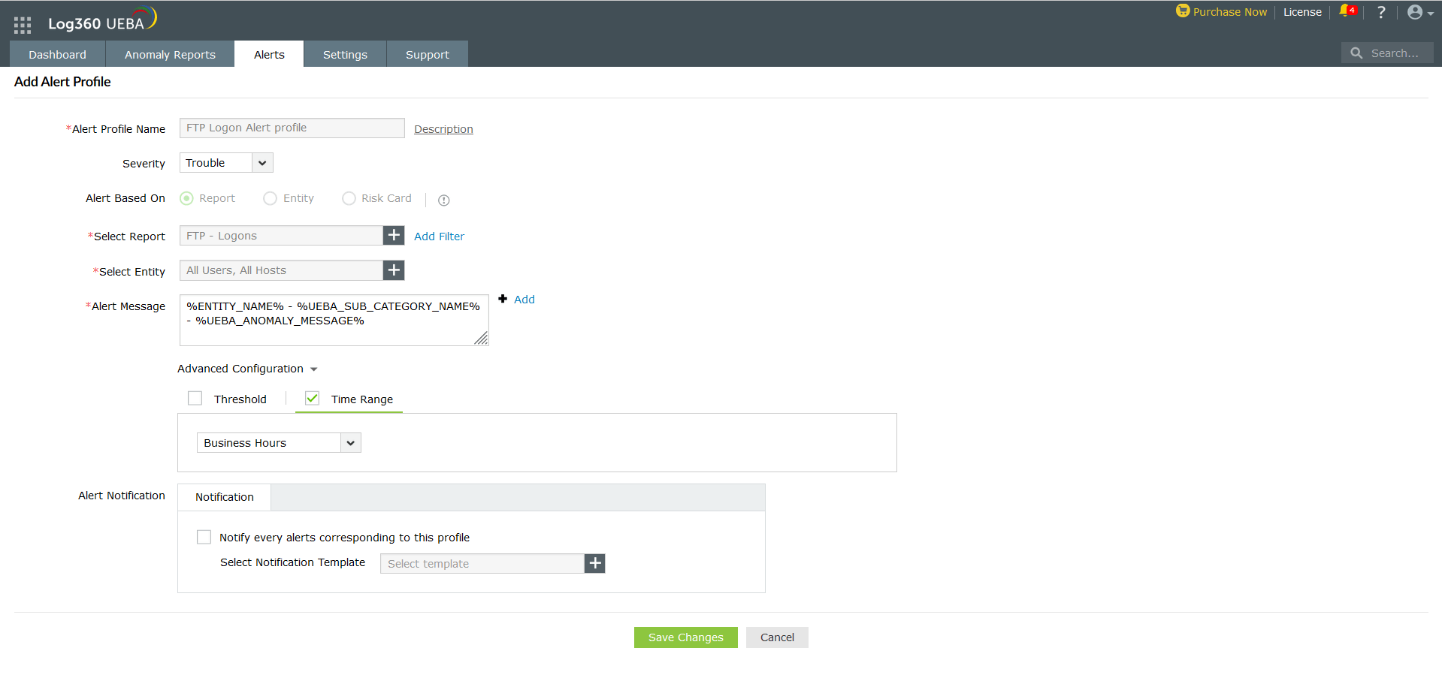1442x690 pixels.
Task: Select the Entity radio button
Action: (271, 198)
